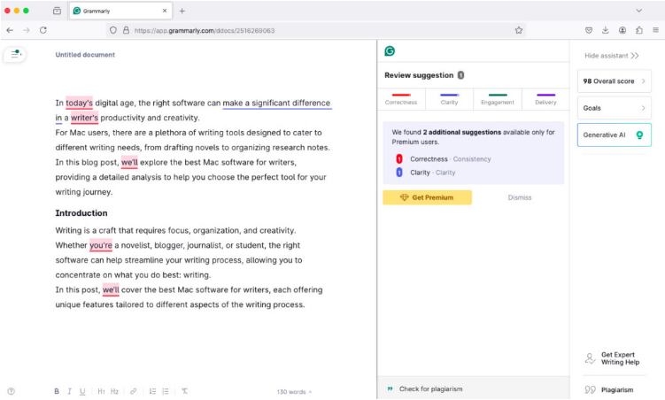The image size is (665, 400).
Task: Clear text formatting
Action: pos(185,390)
